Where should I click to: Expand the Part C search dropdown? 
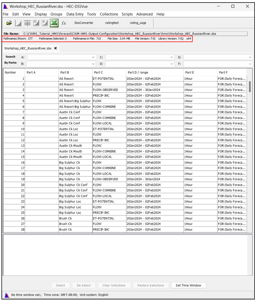click(x=171, y=57)
